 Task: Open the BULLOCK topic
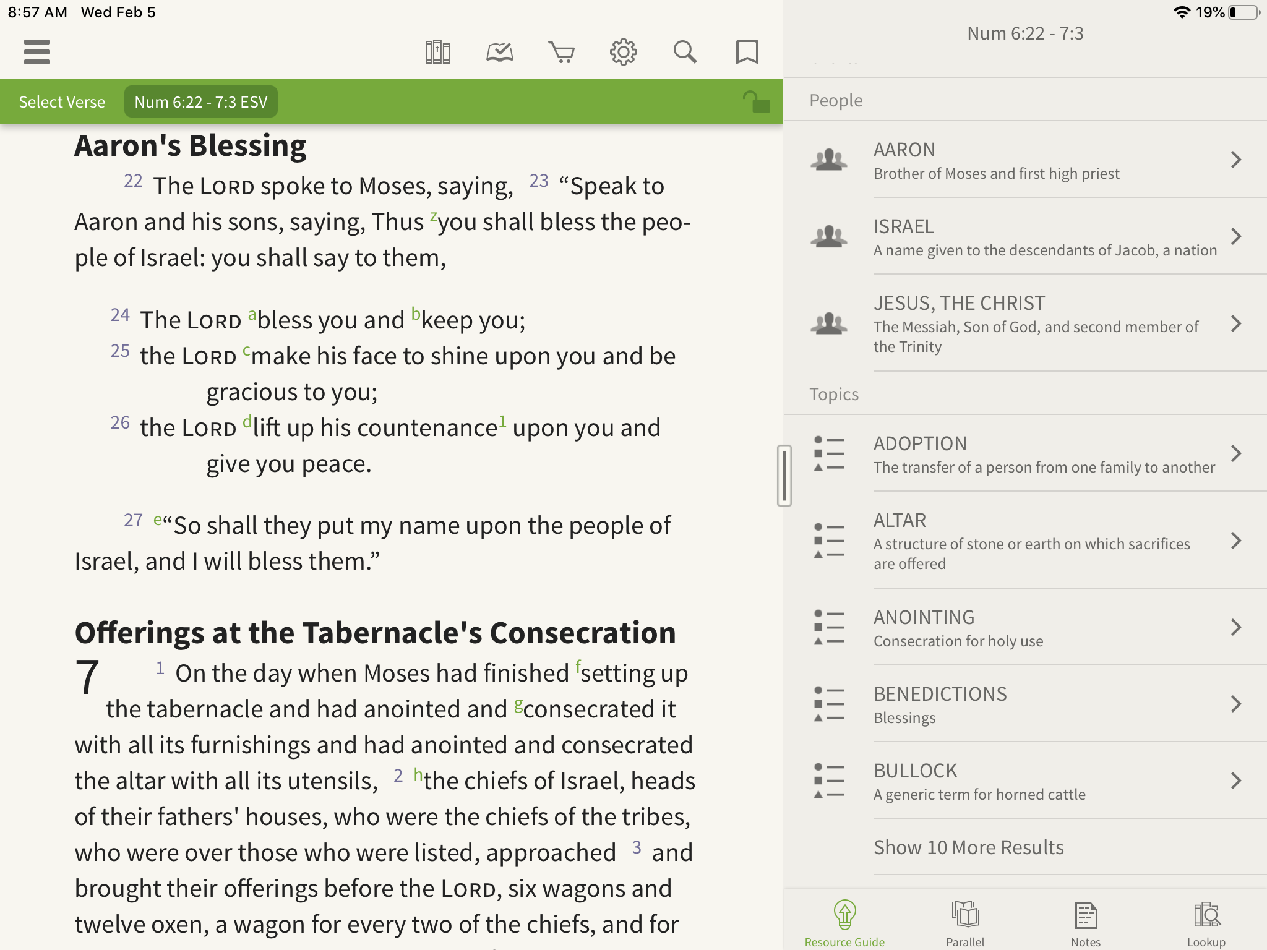(x=1026, y=781)
